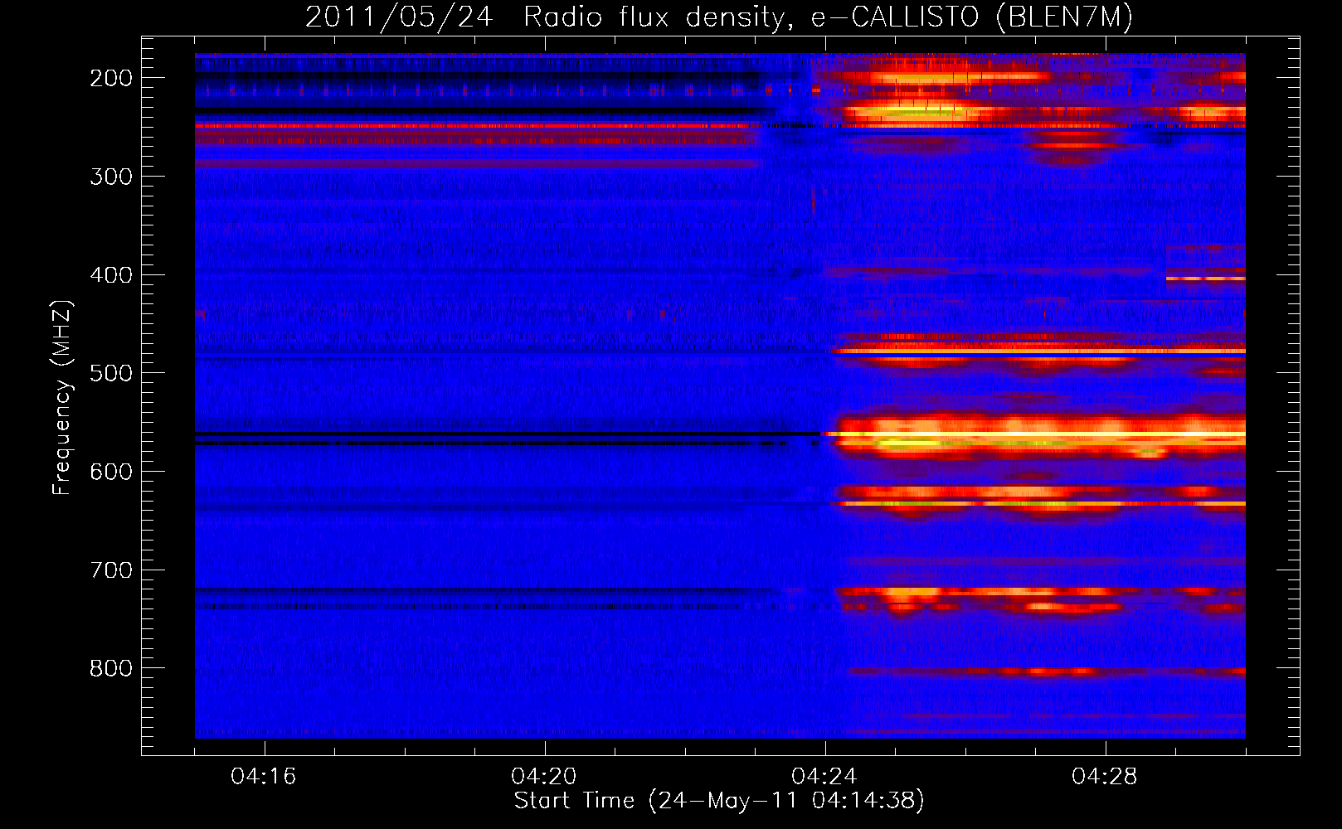
Task: Click the bright emission near 230 MHz after 04:24
Action: [921, 111]
